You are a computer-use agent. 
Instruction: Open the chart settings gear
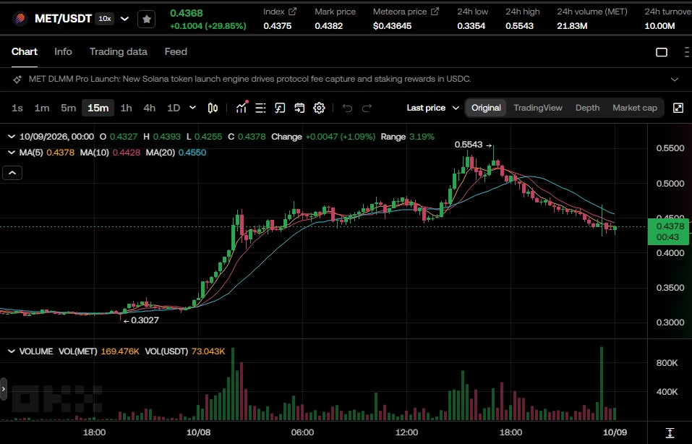click(319, 108)
